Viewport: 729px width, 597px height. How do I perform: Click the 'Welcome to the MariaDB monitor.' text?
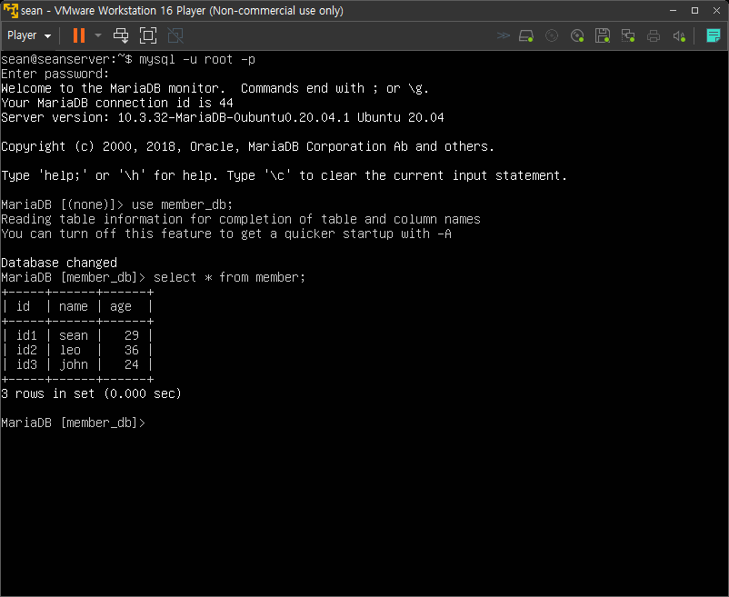tap(113, 88)
